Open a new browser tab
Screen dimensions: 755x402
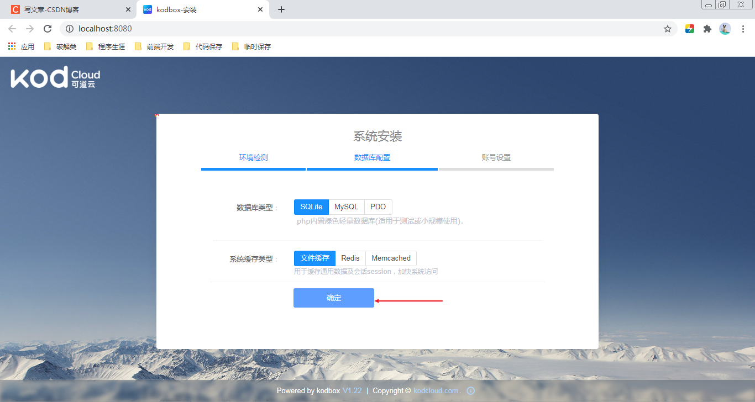281,9
